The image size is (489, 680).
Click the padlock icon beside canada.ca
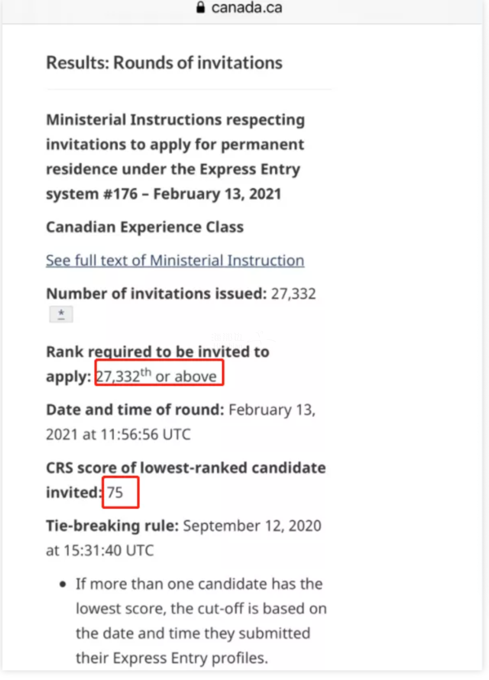[201, 7]
